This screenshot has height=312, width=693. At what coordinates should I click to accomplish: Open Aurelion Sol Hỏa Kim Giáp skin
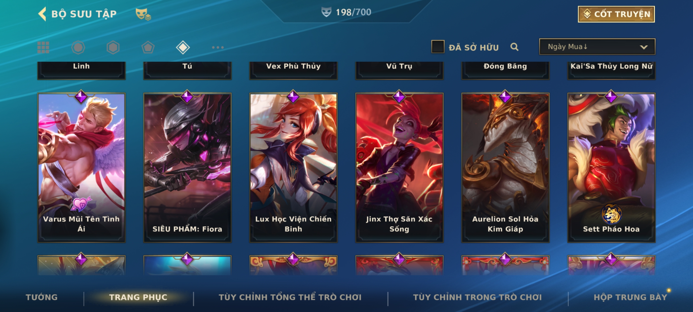point(505,168)
